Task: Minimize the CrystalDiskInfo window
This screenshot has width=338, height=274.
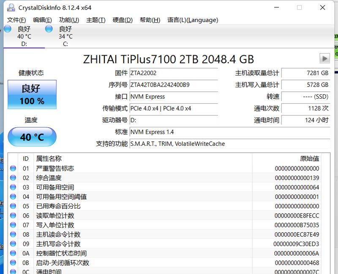Action: tap(277, 8)
